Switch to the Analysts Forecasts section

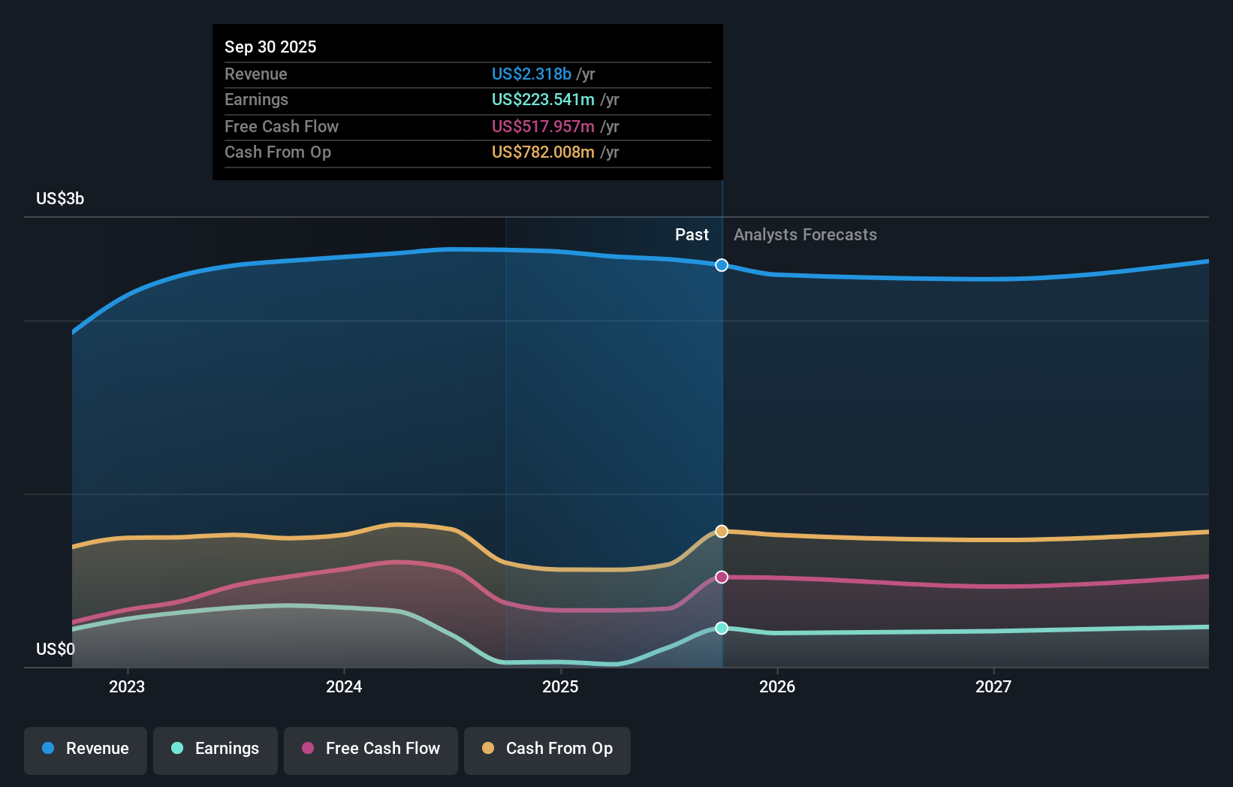pos(805,234)
